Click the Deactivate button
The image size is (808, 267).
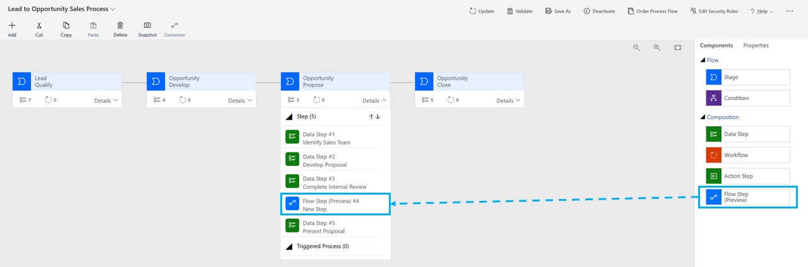(x=599, y=11)
